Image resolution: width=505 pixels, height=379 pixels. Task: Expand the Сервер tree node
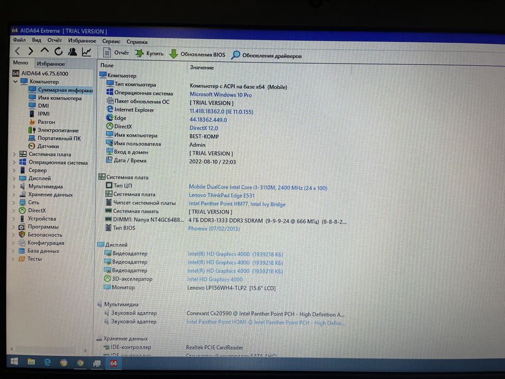click(x=14, y=170)
